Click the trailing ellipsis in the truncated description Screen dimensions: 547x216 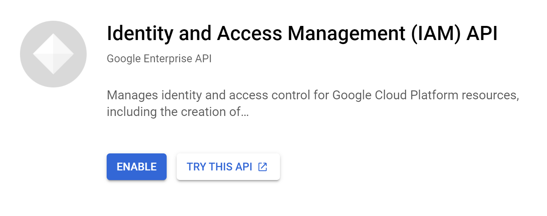pos(245,112)
